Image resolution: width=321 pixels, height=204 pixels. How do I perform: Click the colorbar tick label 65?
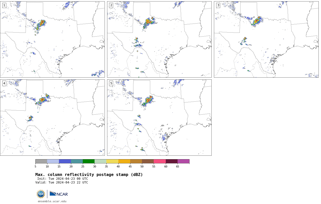(x=178, y=167)
